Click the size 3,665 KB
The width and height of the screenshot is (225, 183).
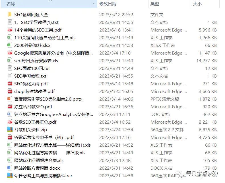208,91
